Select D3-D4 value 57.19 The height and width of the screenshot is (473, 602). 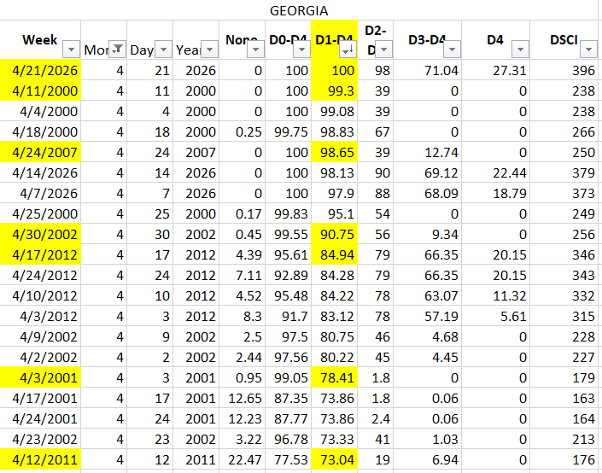click(428, 316)
